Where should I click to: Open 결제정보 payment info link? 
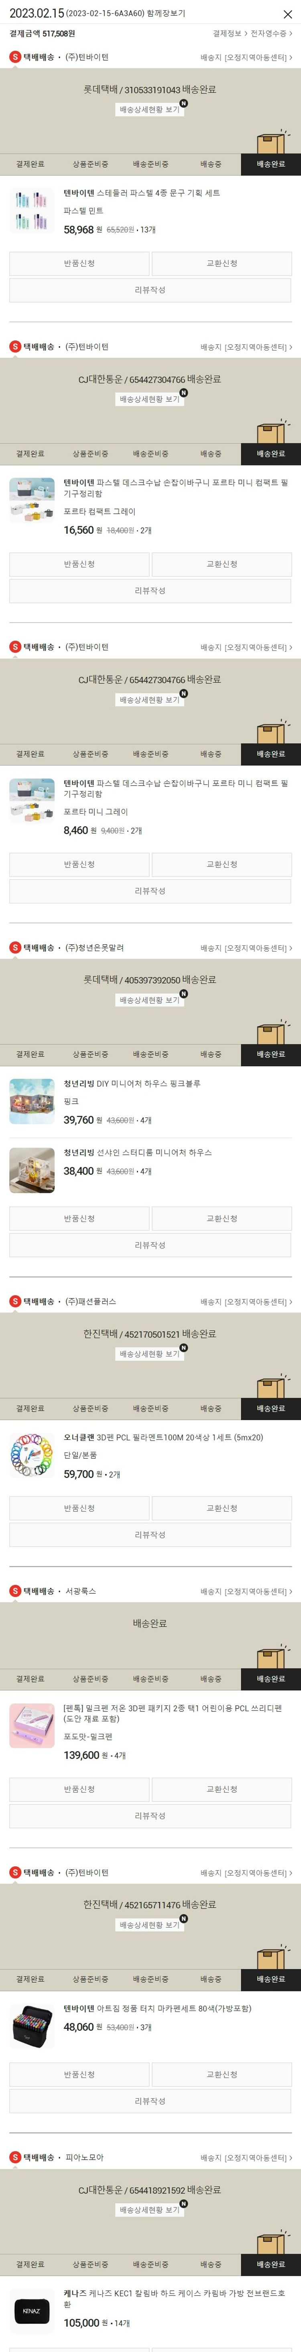coord(230,34)
